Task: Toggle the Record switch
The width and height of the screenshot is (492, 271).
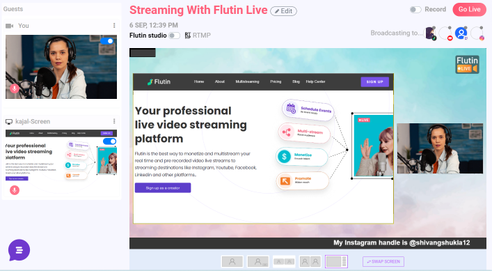Action: click(x=415, y=10)
